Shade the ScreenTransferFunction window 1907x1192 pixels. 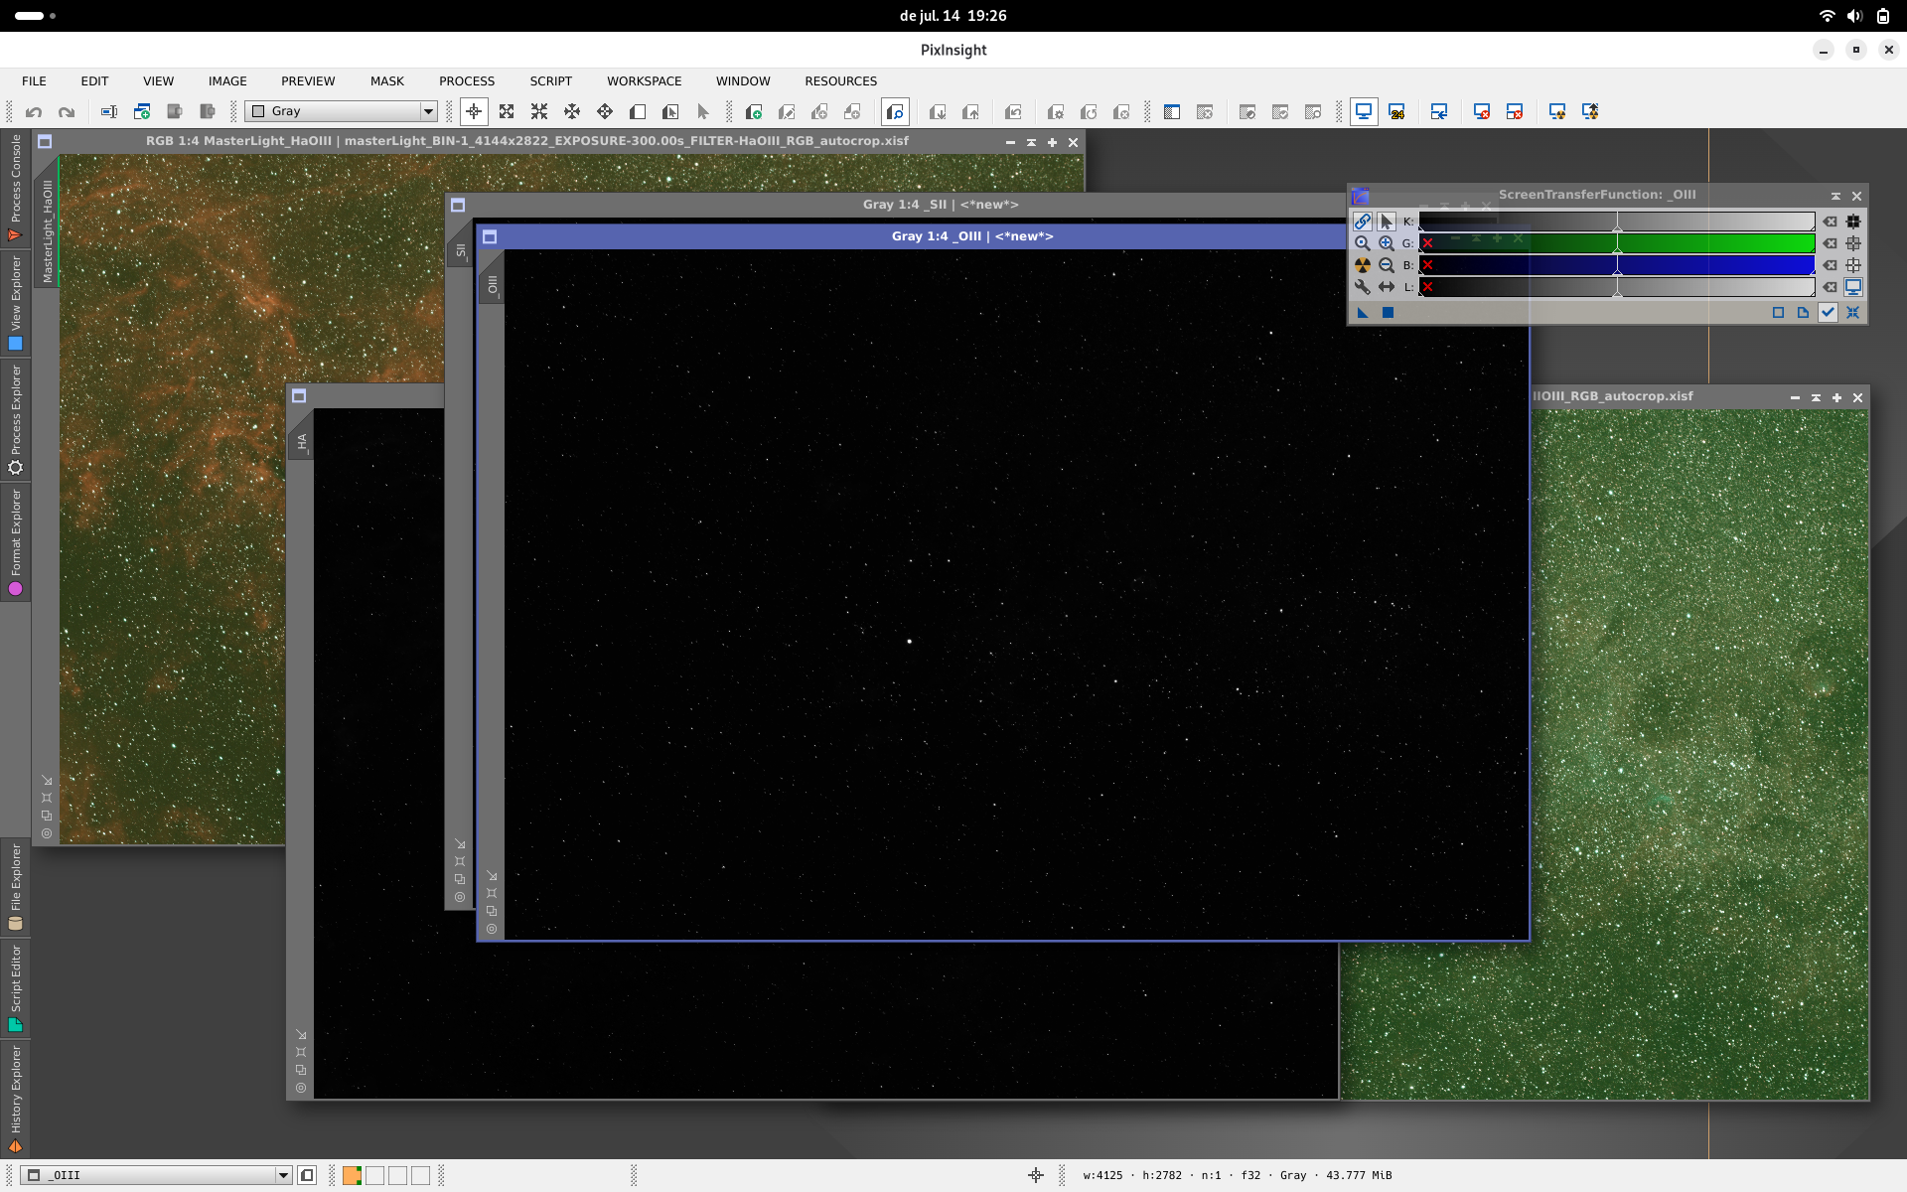tap(1835, 196)
